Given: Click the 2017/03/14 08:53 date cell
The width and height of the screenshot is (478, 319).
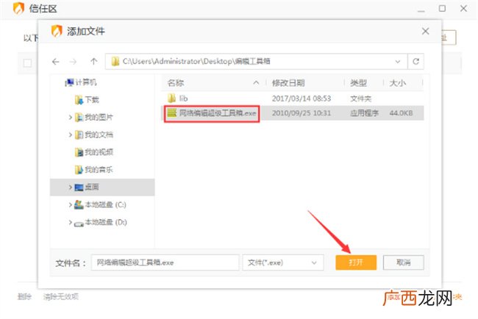Looking at the screenshot, I should tap(302, 98).
